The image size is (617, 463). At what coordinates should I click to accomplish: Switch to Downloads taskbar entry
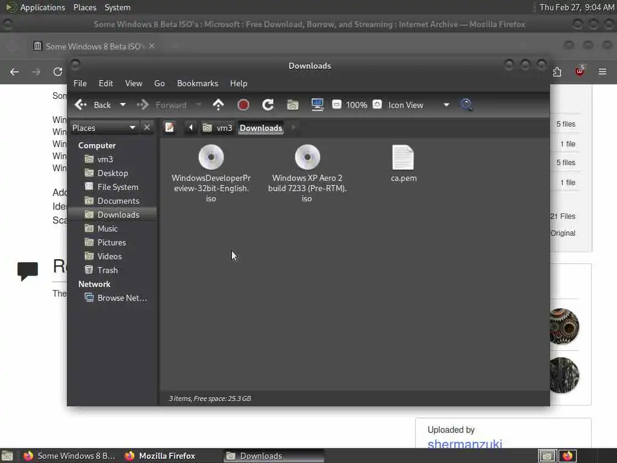click(274, 456)
